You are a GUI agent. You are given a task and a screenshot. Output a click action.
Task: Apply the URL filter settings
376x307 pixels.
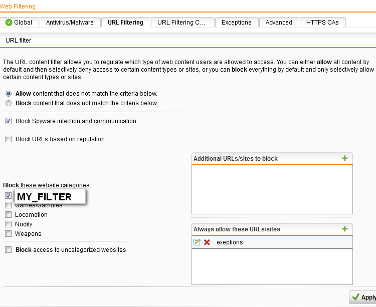363,297
